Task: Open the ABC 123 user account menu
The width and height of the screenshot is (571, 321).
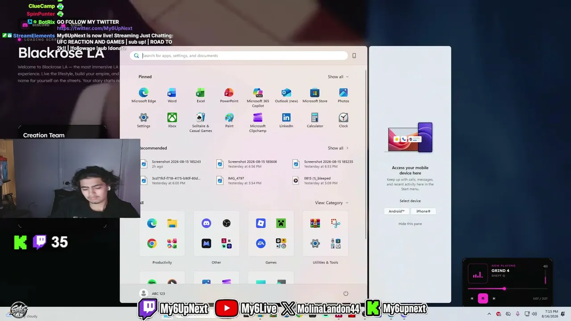Action: pyautogui.click(x=153, y=293)
